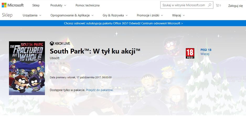Open the Sklep top menu item
This screenshot has height=138, width=246.
click(x=36, y=5)
